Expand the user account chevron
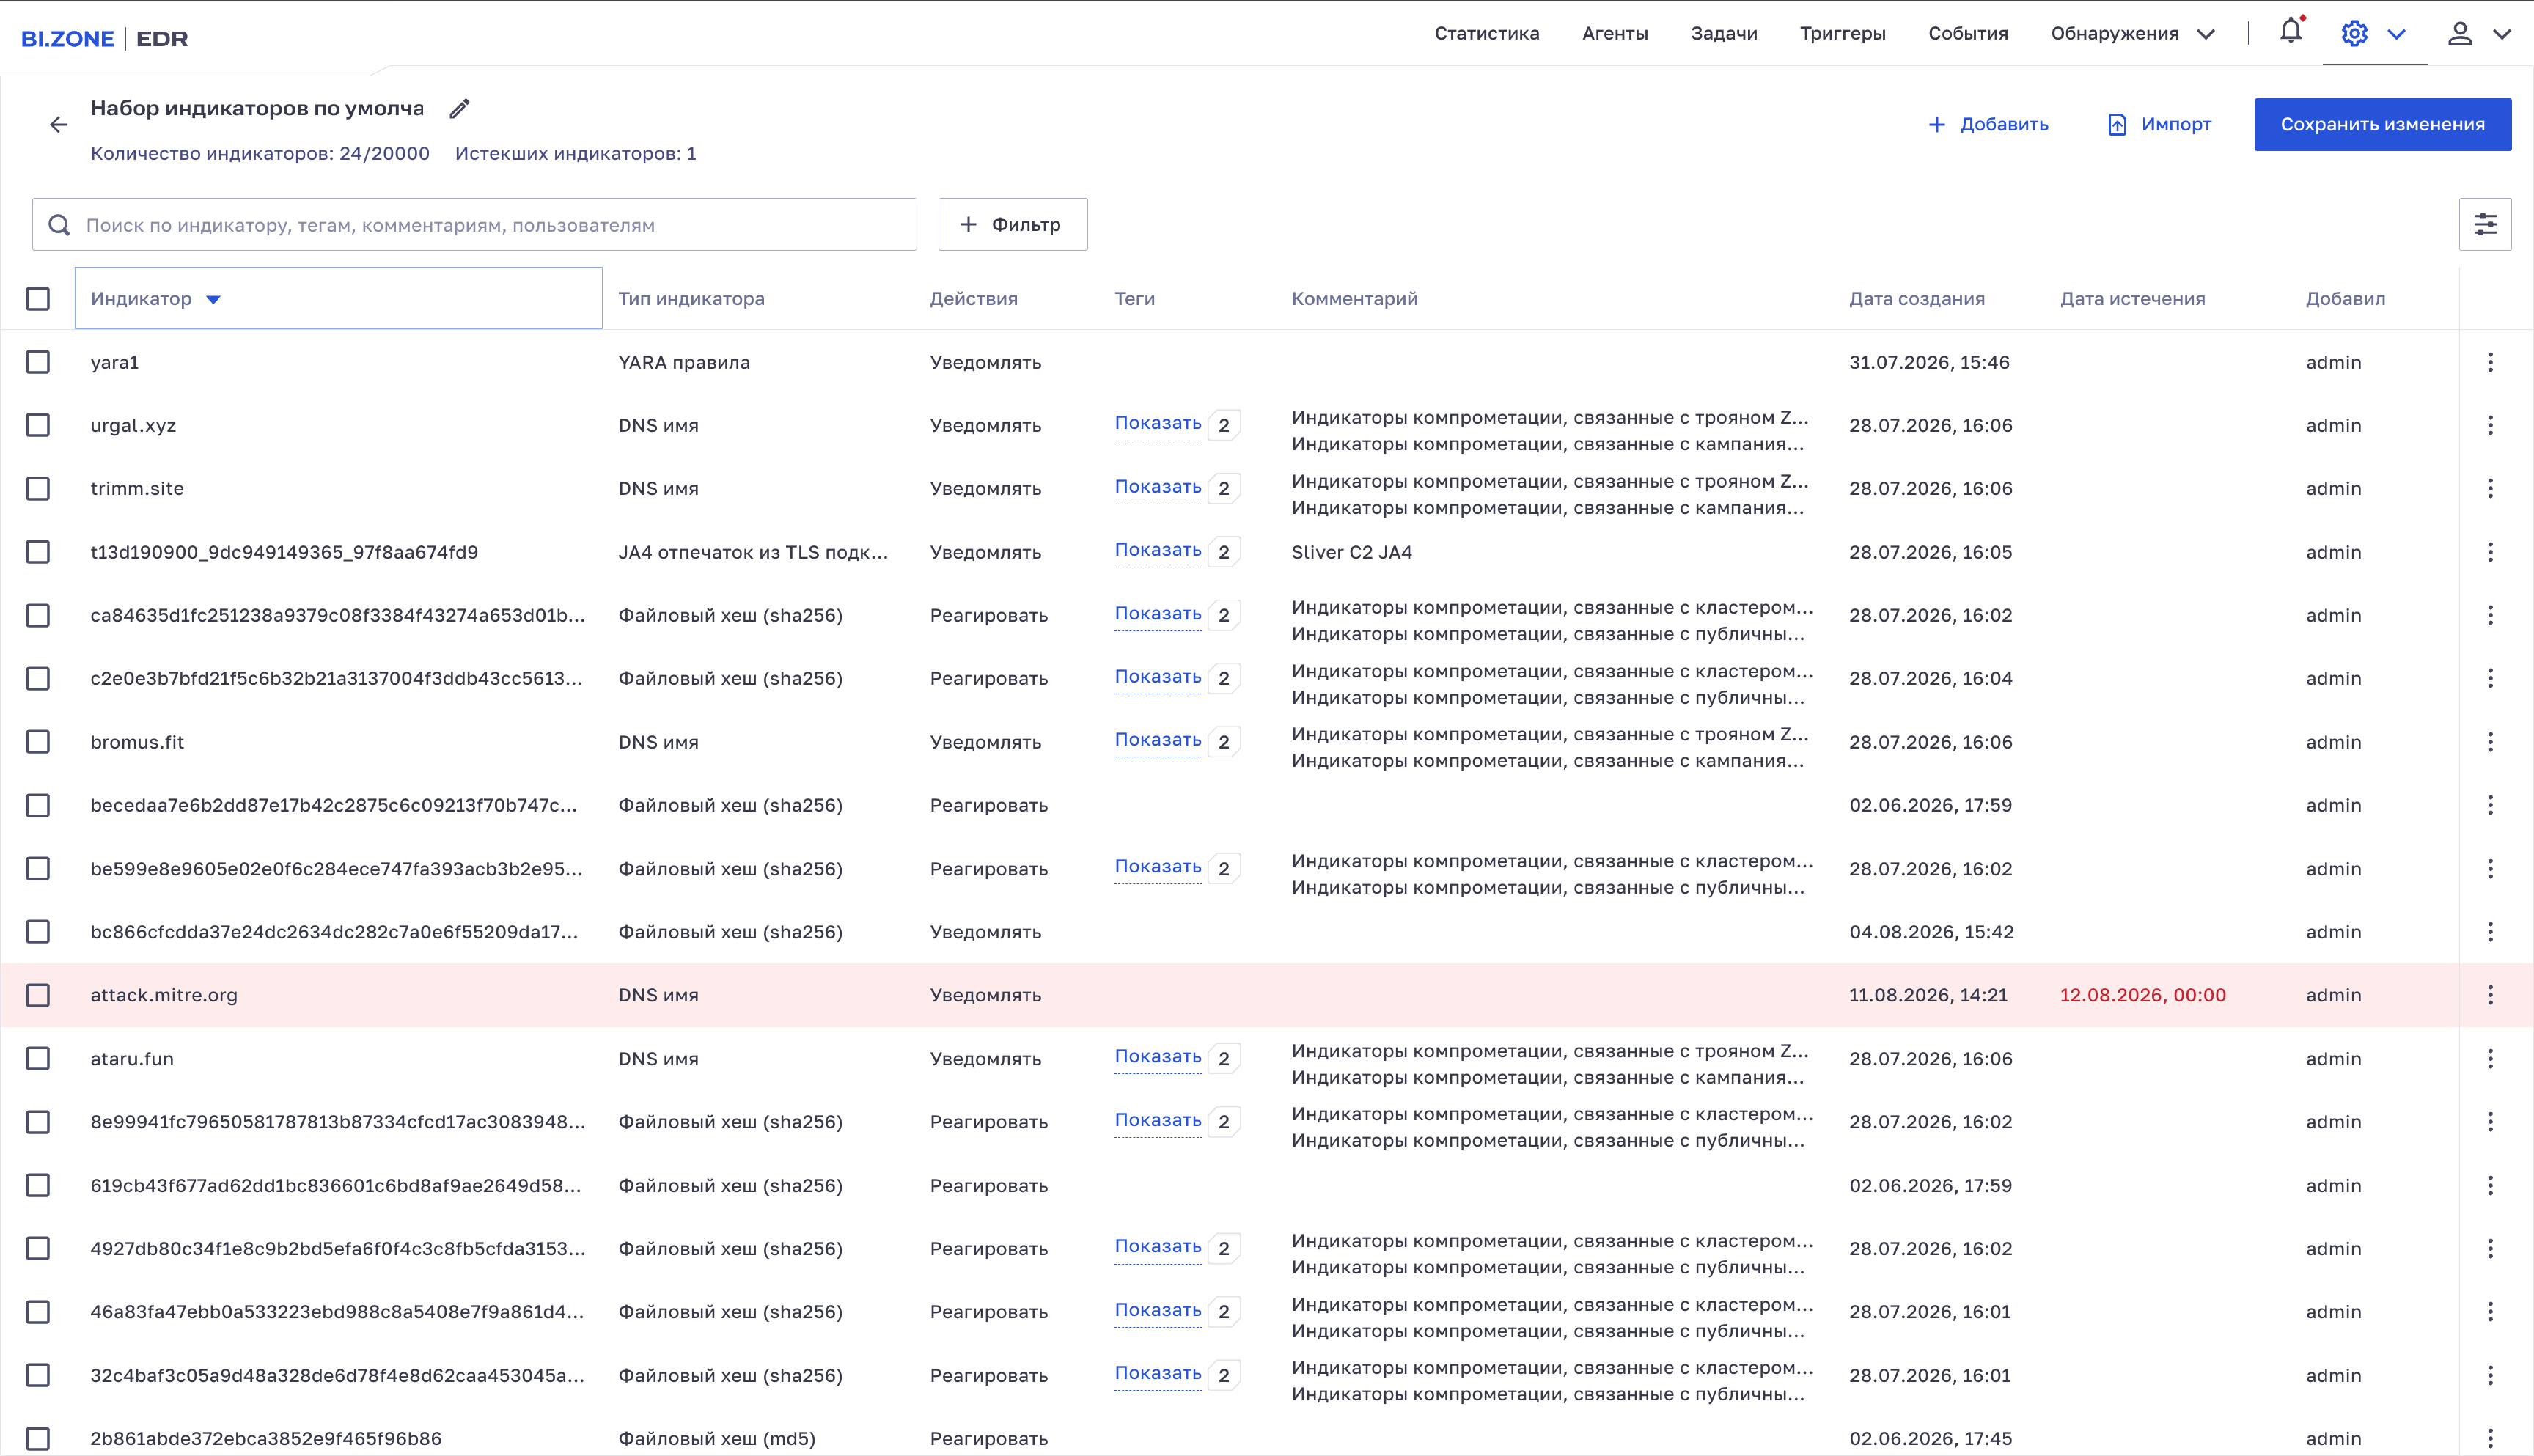This screenshot has height=1456, width=2534. pyautogui.click(x=2501, y=34)
